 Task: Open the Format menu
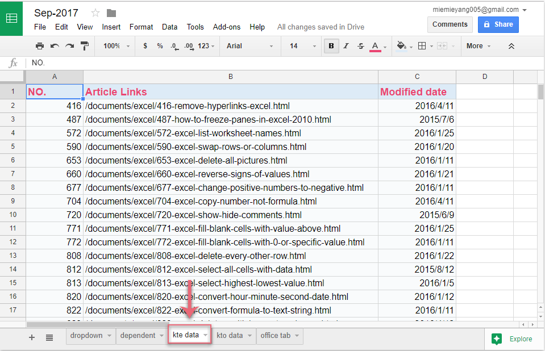click(x=141, y=27)
